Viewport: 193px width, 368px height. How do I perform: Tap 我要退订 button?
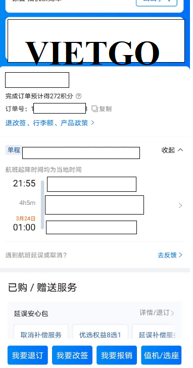point(28,355)
